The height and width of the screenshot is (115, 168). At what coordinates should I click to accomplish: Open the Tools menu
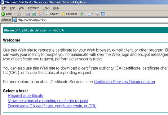pyautogui.click(x=46, y=8)
